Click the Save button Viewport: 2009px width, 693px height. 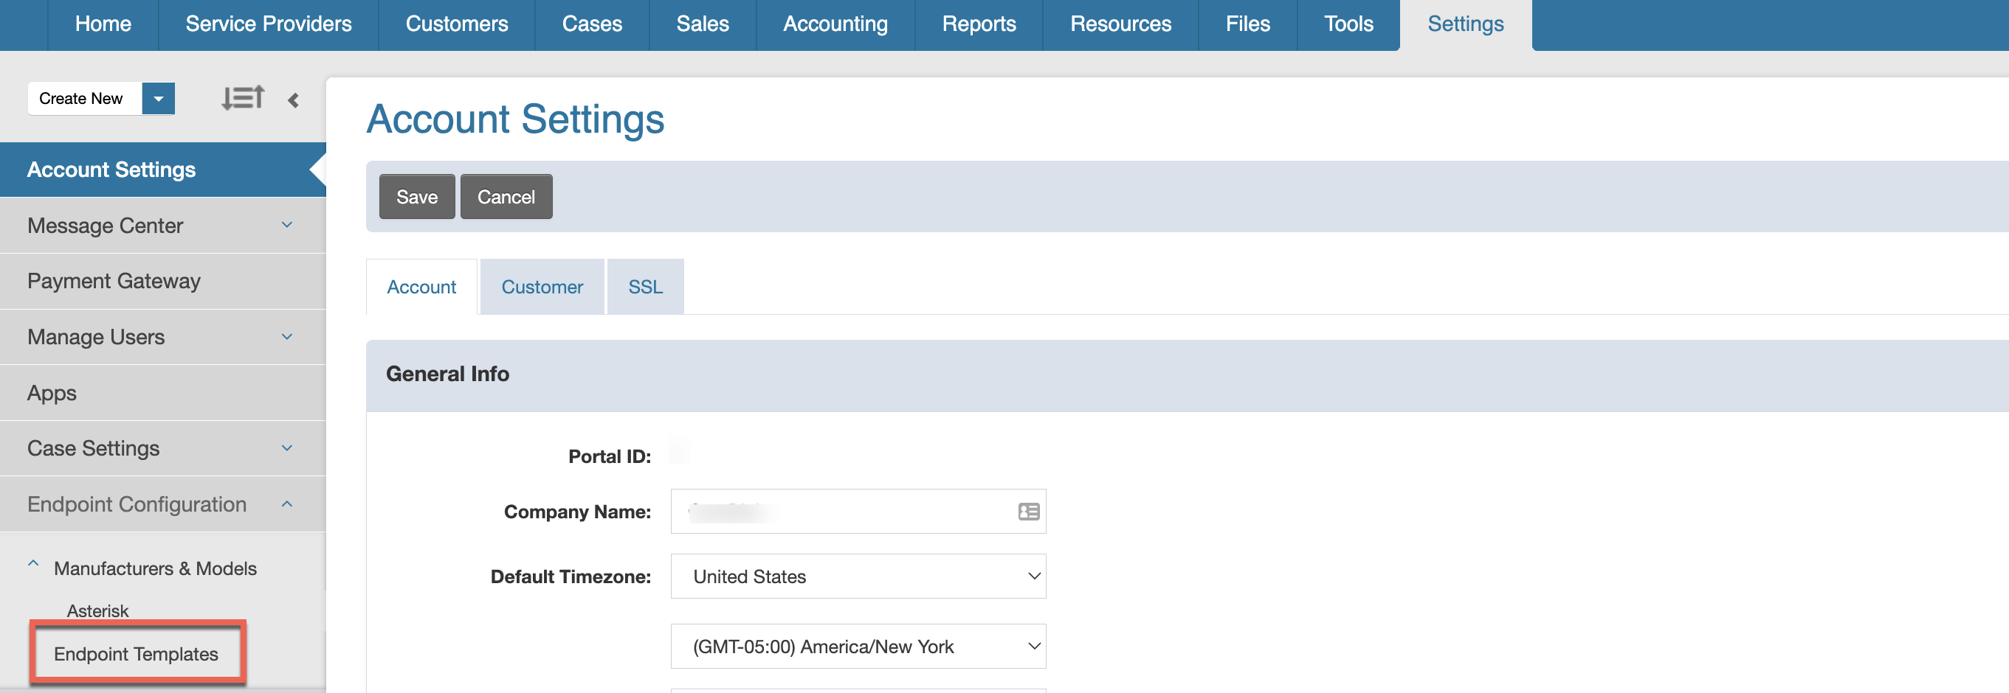click(417, 197)
